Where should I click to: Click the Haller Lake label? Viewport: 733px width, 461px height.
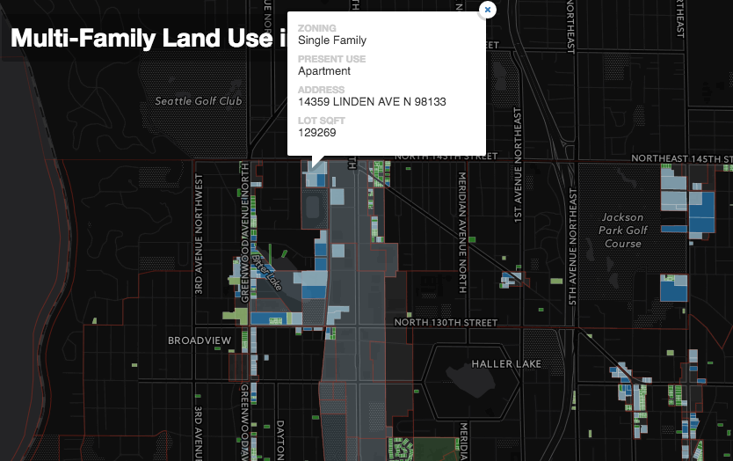[x=505, y=363]
